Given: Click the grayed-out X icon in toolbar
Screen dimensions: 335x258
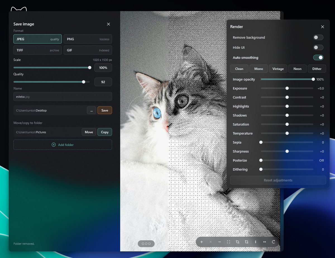Looking at the screenshot, I should coord(210,242).
